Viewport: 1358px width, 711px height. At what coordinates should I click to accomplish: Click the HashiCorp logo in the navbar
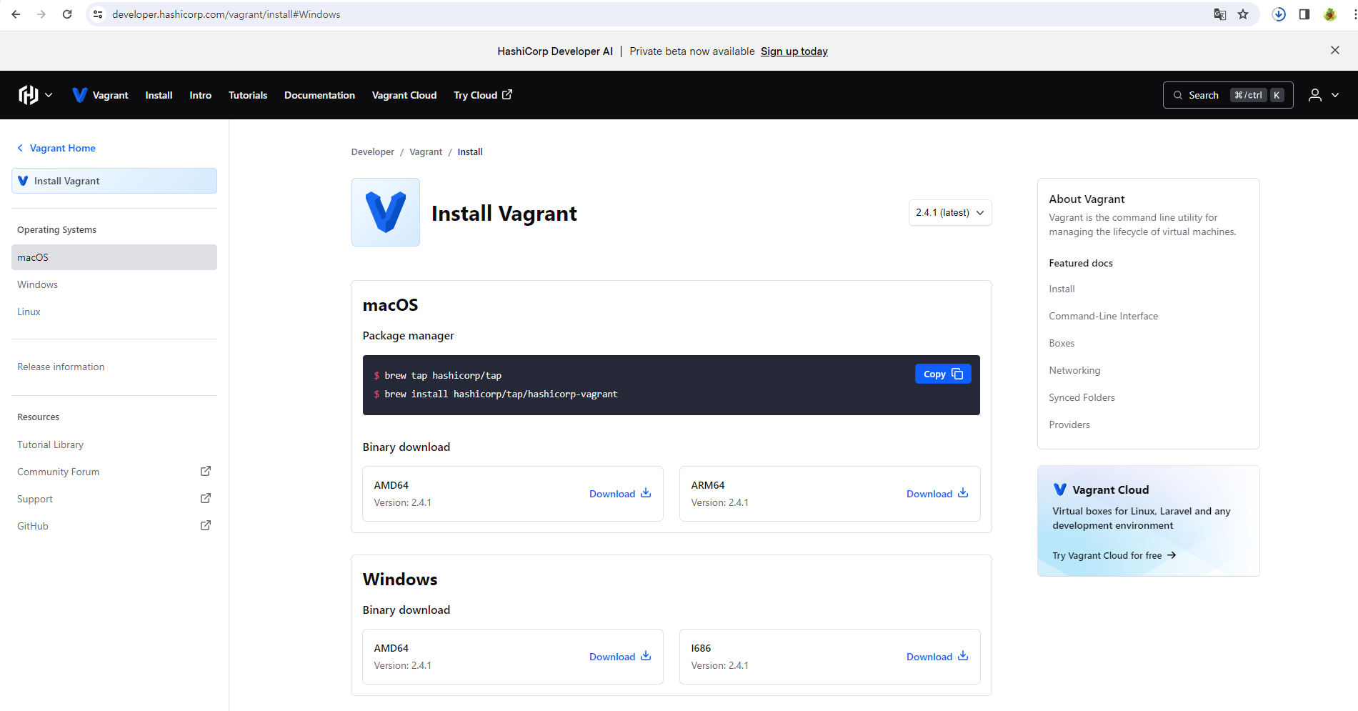[x=29, y=94]
